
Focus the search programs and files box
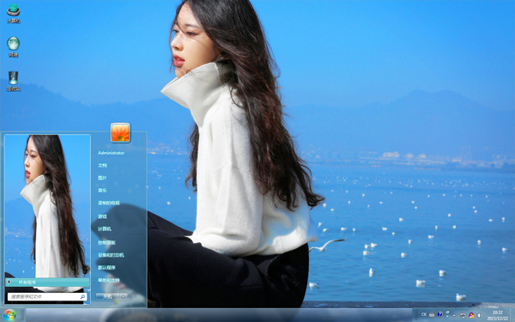[x=47, y=297]
